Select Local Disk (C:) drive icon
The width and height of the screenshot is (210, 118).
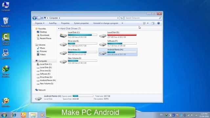tap(63, 36)
